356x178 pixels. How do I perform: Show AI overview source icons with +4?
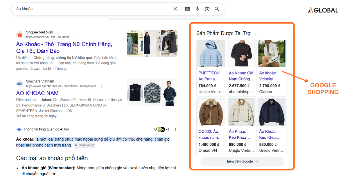point(161,130)
